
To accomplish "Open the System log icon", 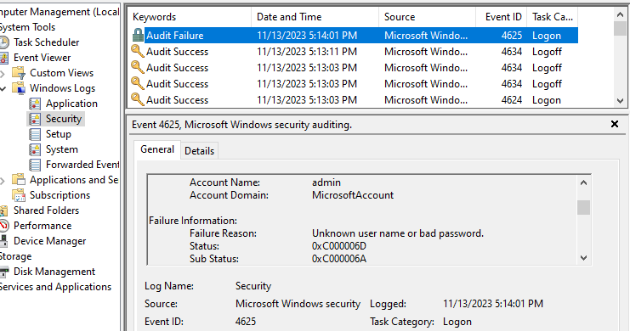I will [x=35, y=149].
